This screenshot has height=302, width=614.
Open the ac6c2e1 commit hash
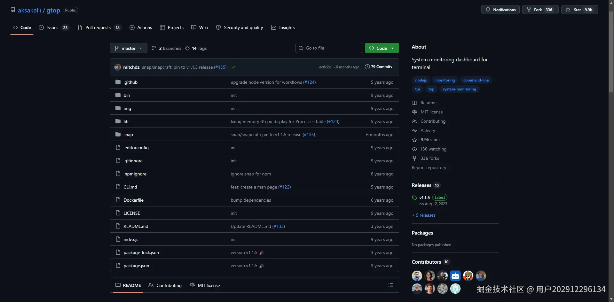(326, 67)
